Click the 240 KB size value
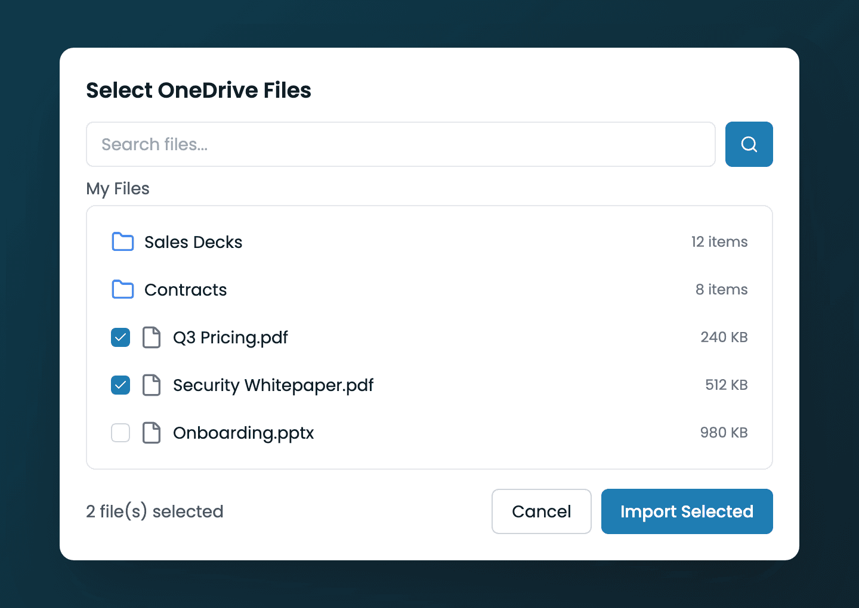The width and height of the screenshot is (859, 608). [724, 337]
